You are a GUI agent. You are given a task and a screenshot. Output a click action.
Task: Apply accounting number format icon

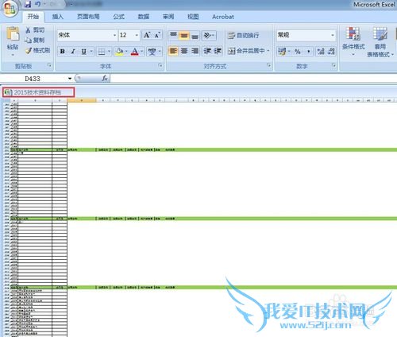point(282,52)
